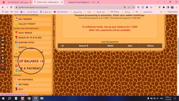This screenshot has height=101, width=179.
Task: Open the Extensions puzzle icon
Action: pos(164,7)
